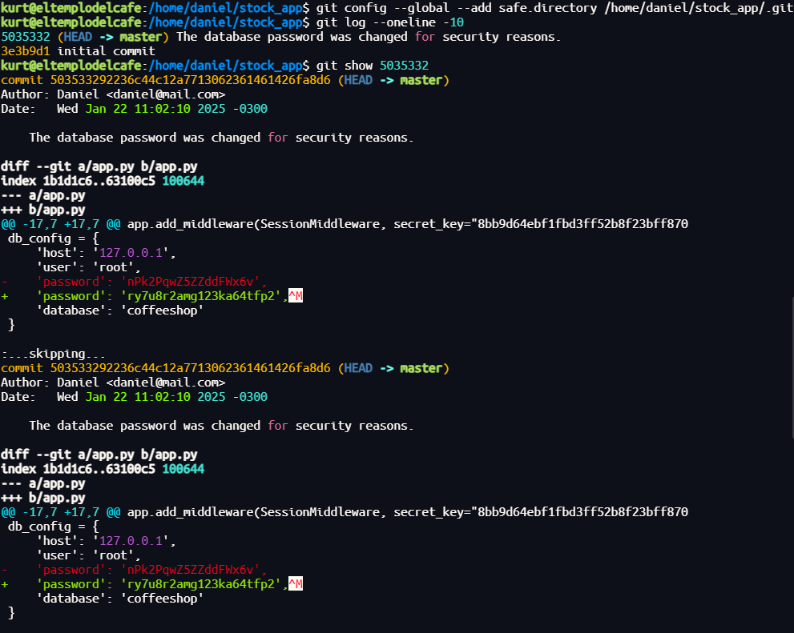Click the full commit hash above the skipping line
This screenshot has width=794, height=633.
coord(190,80)
